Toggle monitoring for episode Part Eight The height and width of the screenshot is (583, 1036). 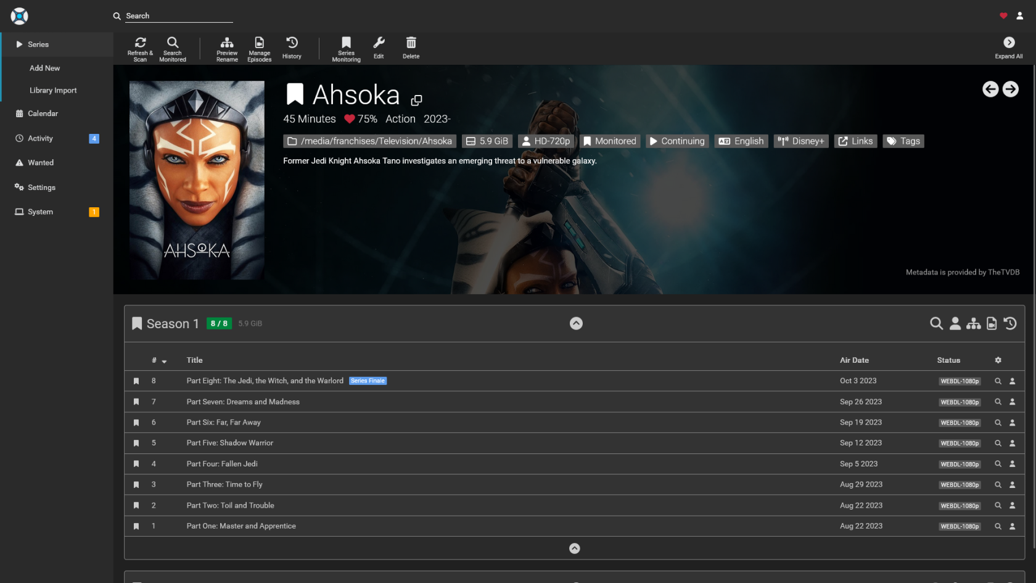pyautogui.click(x=136, y=381)
